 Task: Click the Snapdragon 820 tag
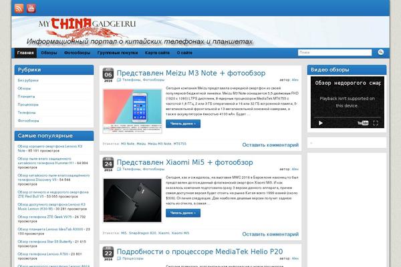coord(142,233)
